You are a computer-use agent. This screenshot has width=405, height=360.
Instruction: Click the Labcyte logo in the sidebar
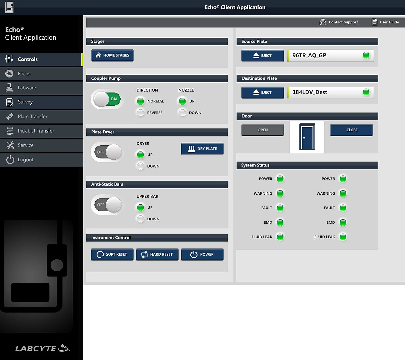[43, 348]
